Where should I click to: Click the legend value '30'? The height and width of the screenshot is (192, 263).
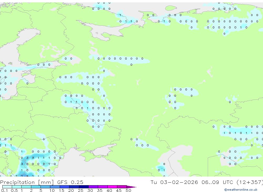click(x=90, y=190)
